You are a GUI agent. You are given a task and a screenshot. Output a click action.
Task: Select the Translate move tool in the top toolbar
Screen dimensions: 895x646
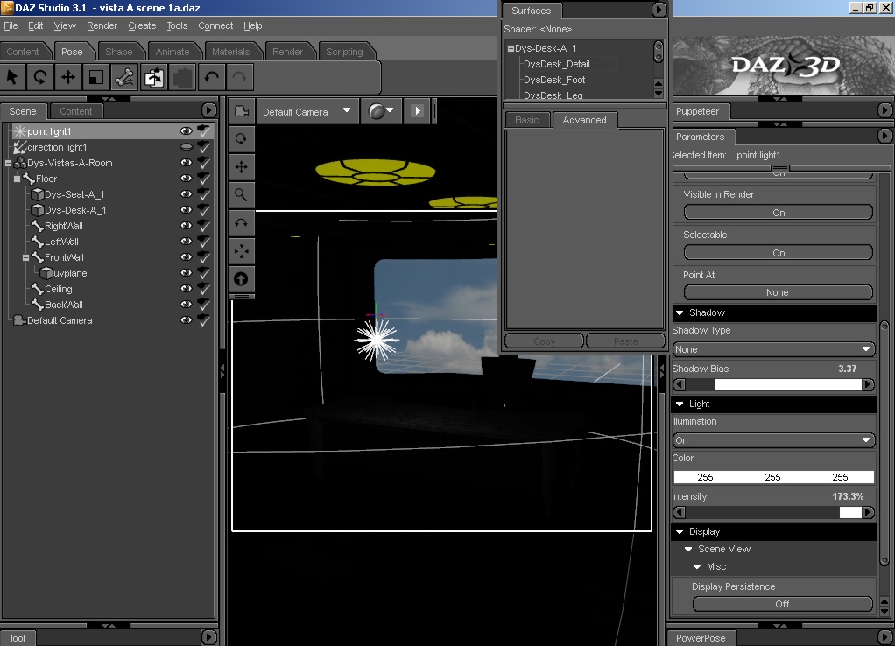tap(67, 78)
